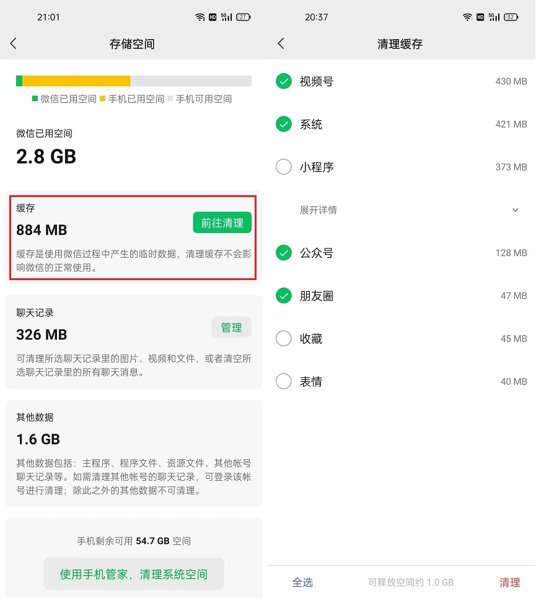Screen dimensions: 536x598
Task: Tap 使用手机管家，清理系统空间 button
Action: click(x=133, y=574)
